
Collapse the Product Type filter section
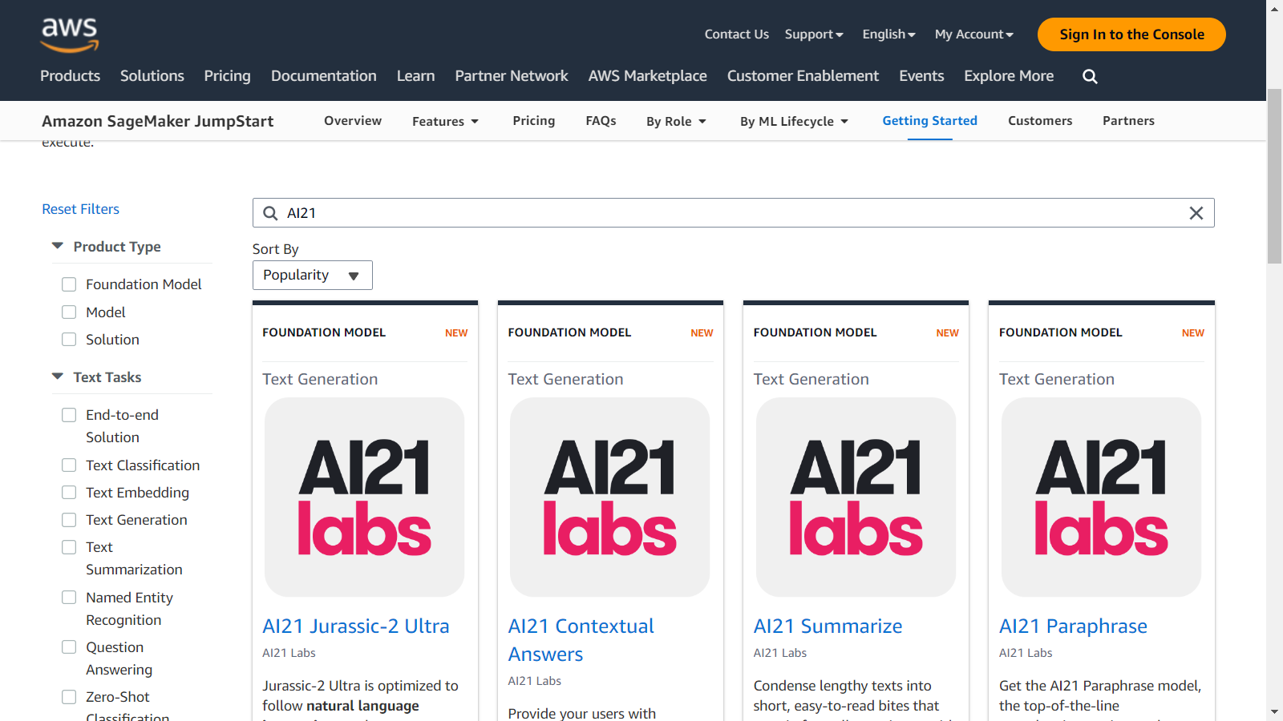[58, 247]
